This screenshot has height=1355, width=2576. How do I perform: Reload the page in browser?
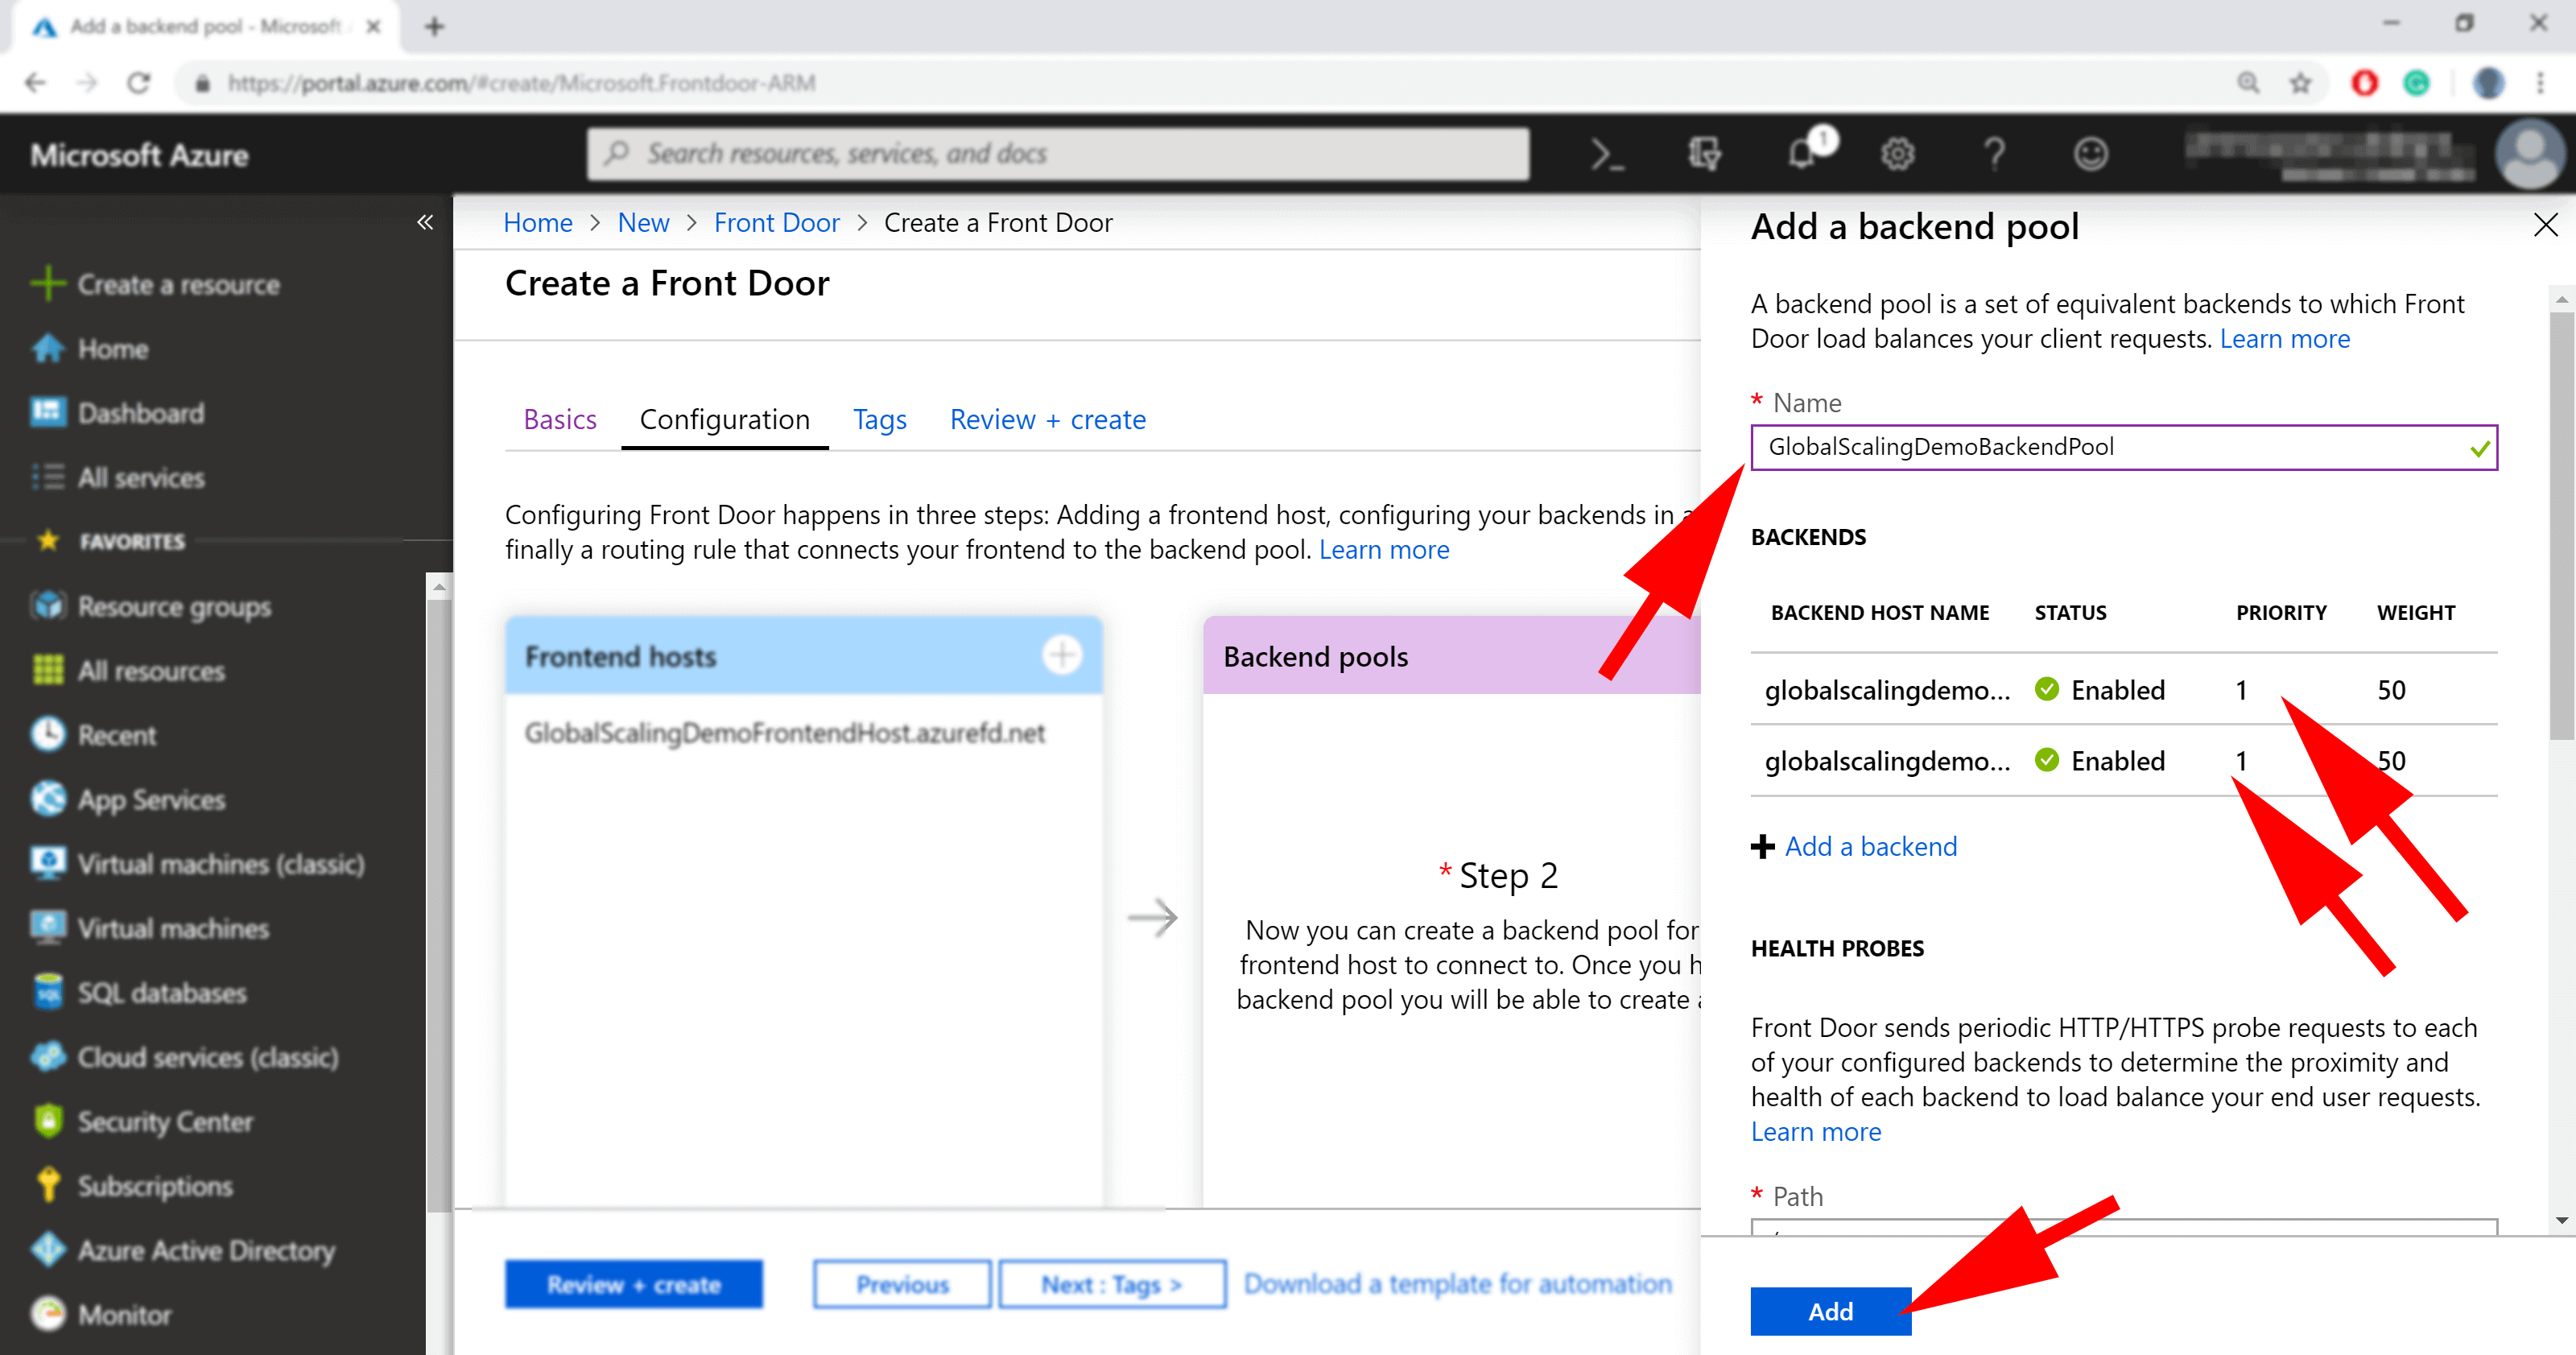(138, 83)
